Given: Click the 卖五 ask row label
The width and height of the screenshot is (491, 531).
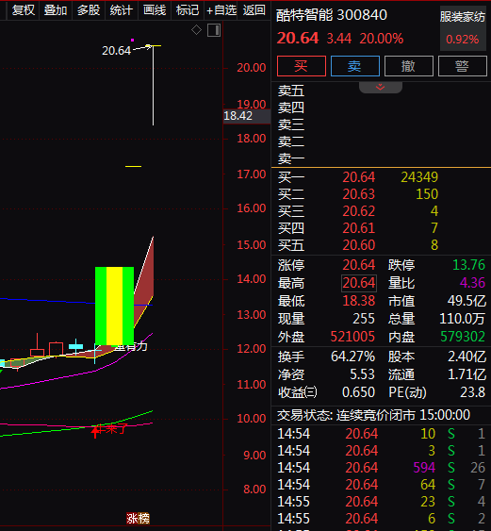Looking at the screenshot, I should click(291, 91).
